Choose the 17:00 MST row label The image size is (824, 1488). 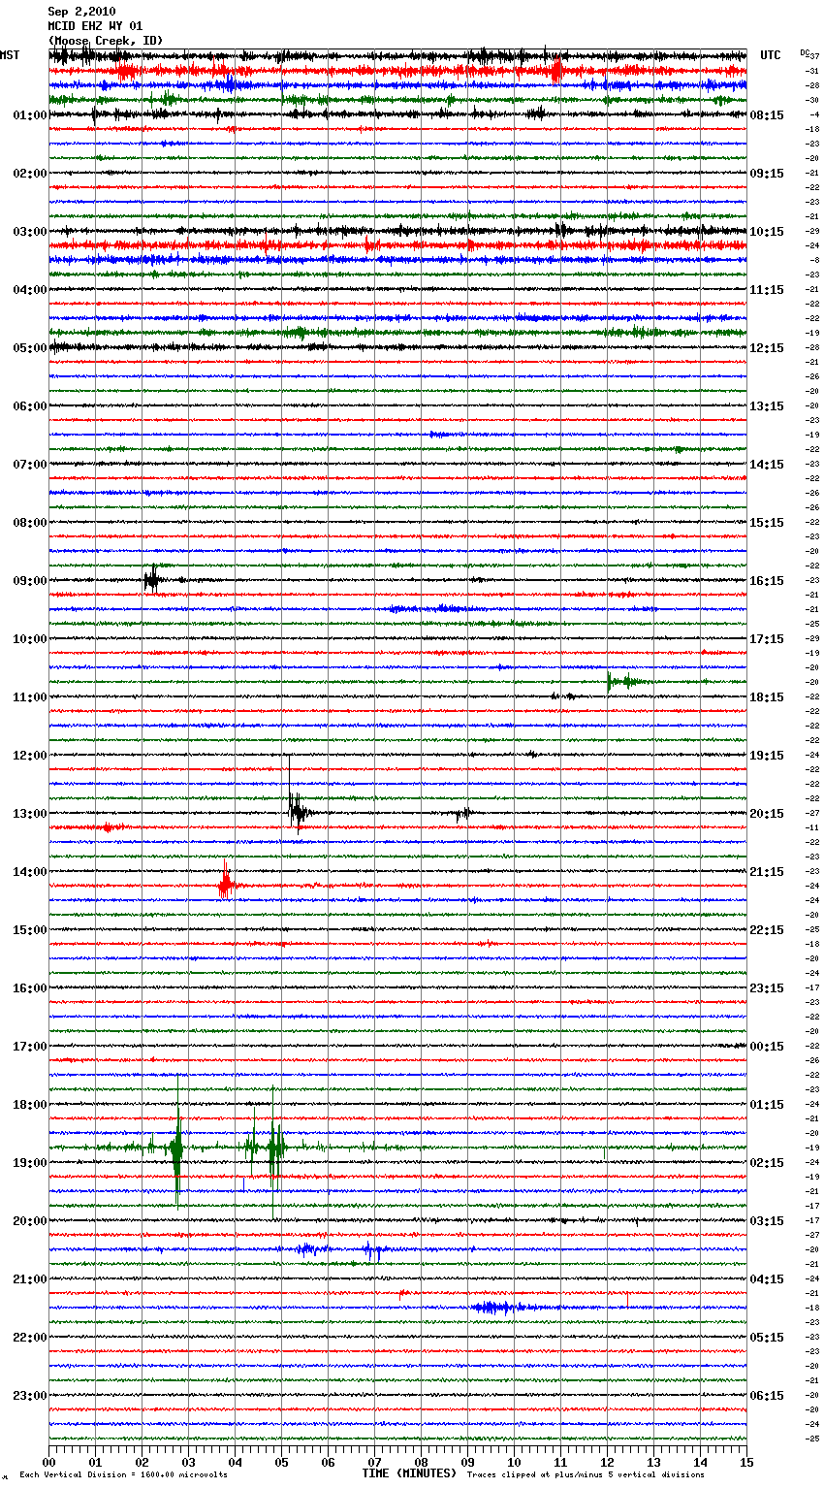[x=30, y=1047]
